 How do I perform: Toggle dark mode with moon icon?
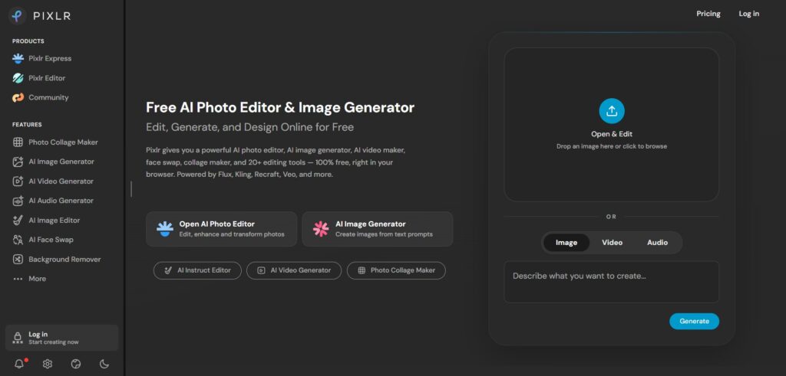(x=104, y=364)
